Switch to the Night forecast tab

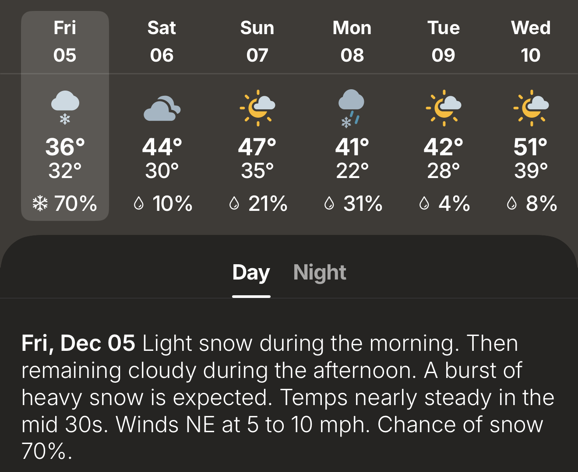click(x=320, y=273)
